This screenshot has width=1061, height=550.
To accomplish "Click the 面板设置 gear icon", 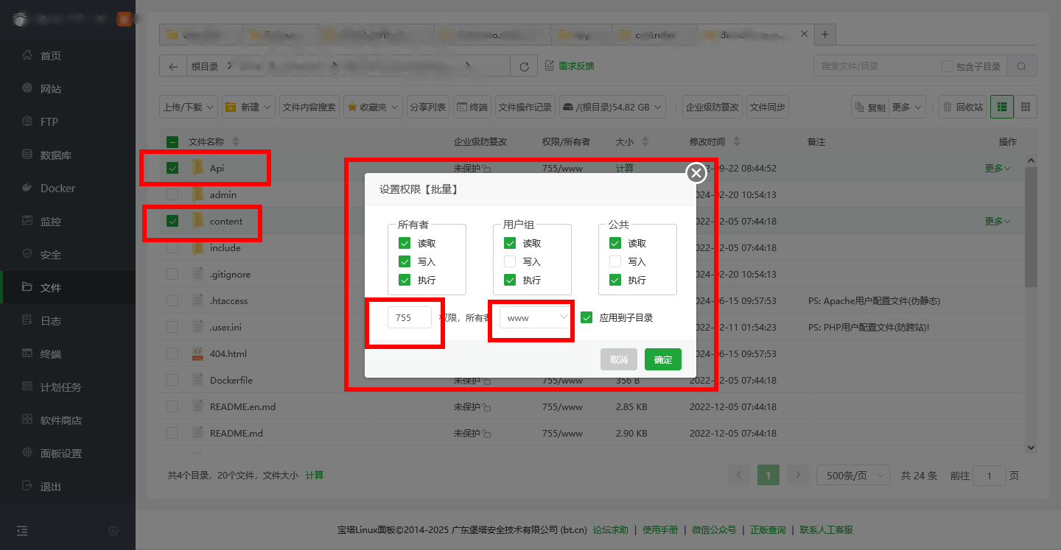I will click(x=27, y=453).
